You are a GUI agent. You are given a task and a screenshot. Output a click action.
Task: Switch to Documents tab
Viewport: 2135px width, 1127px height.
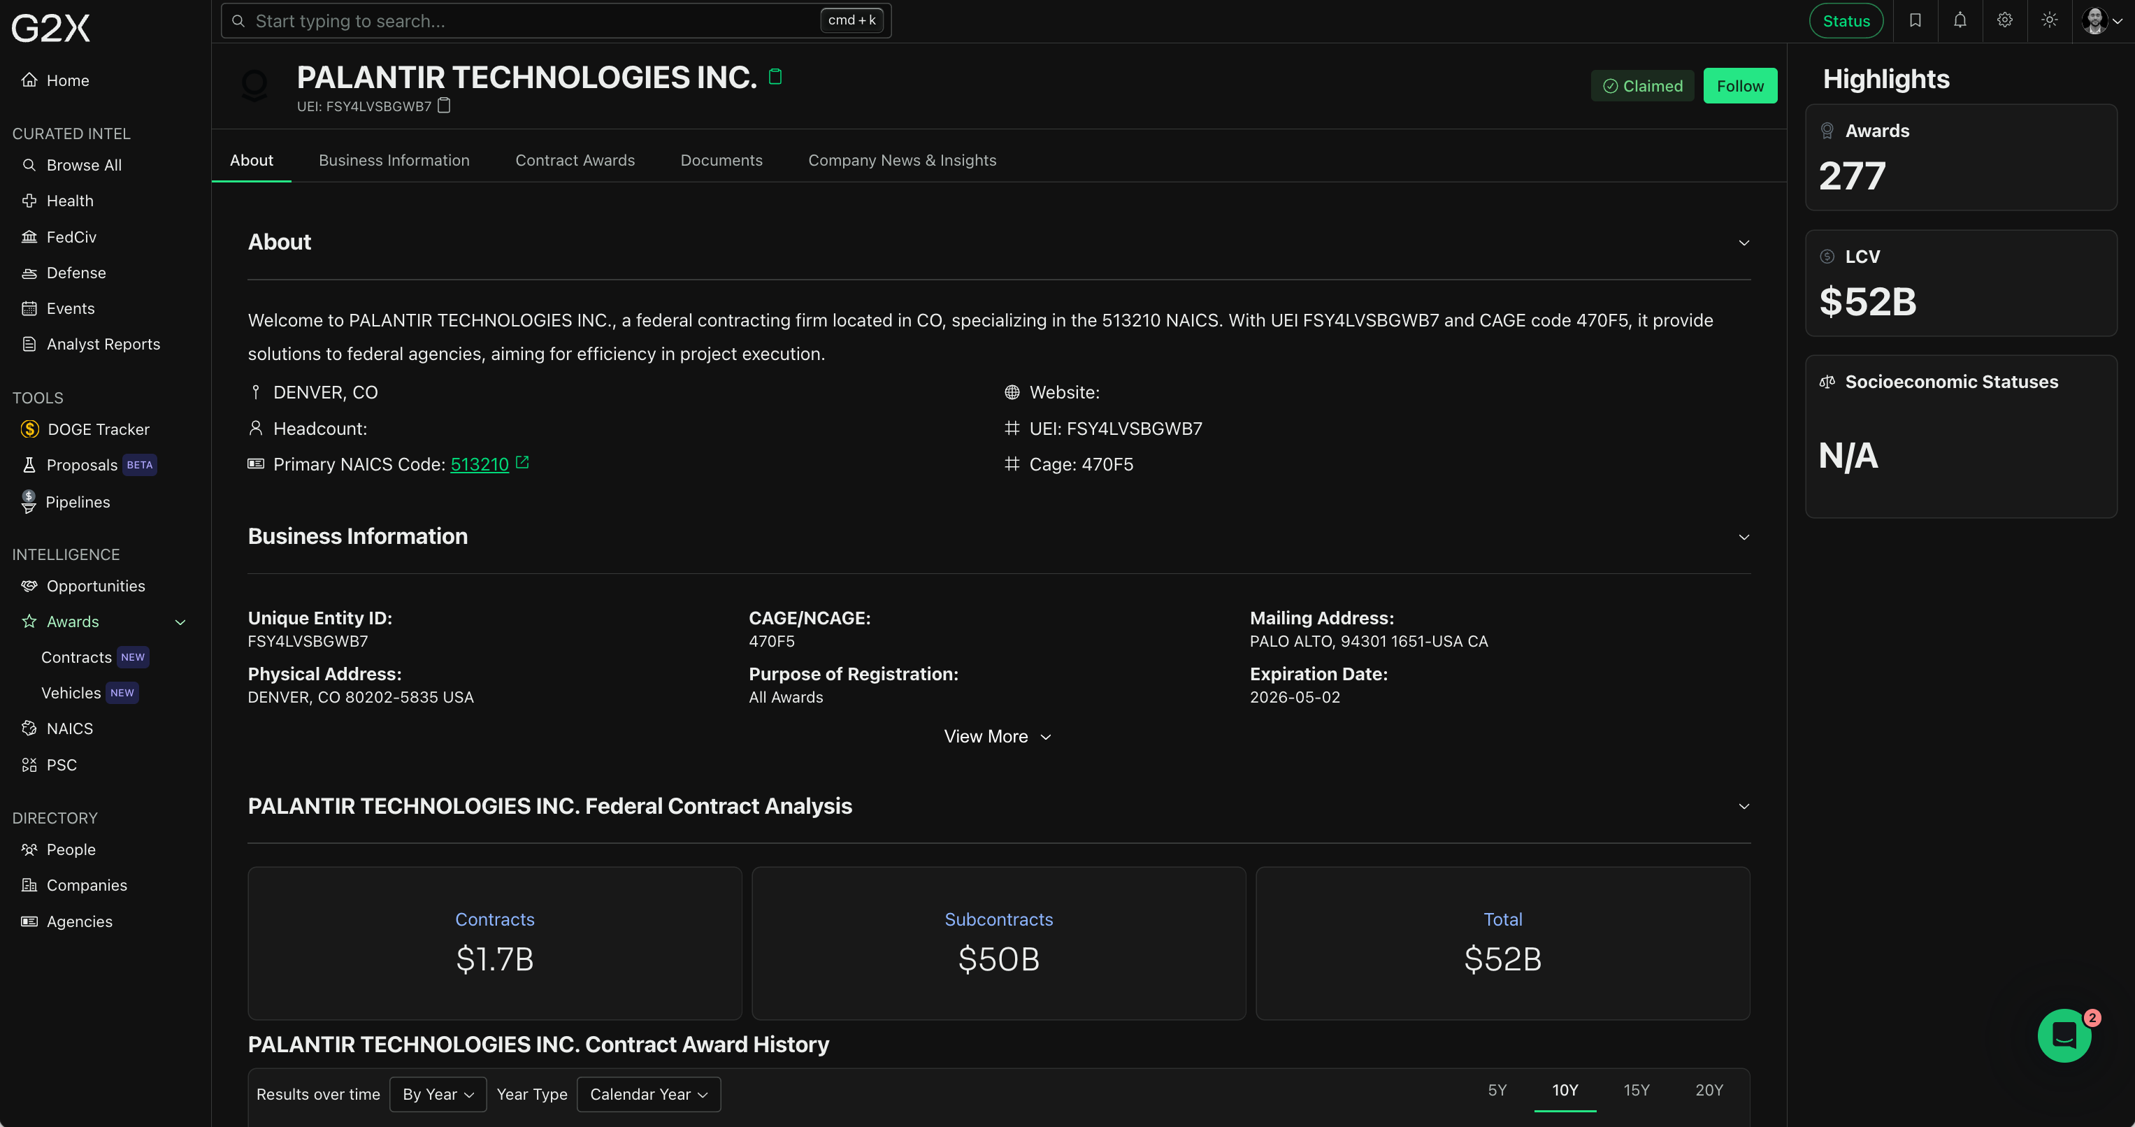pyautogui.click(x=721, y=160)
